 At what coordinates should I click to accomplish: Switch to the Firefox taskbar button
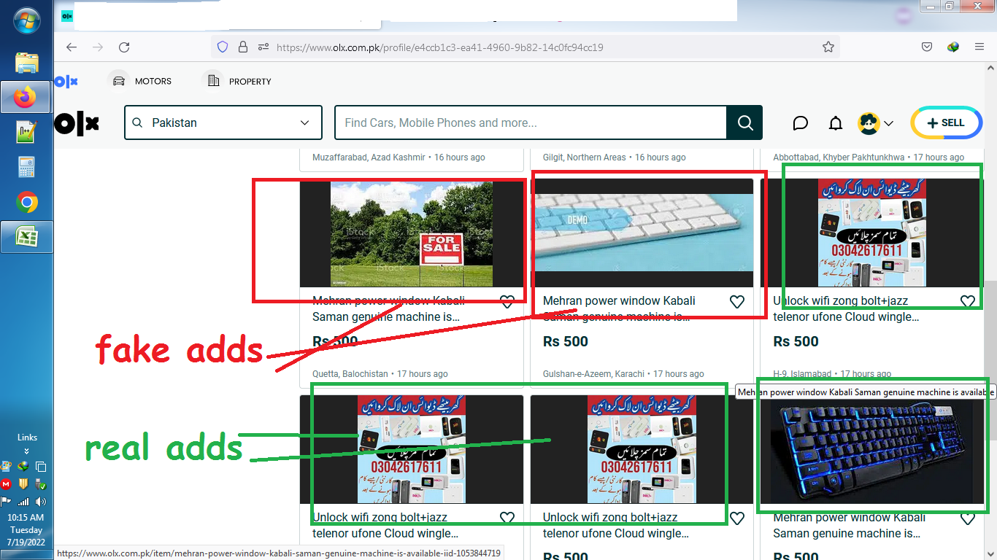pyautogui.click(x=26, y=97)
